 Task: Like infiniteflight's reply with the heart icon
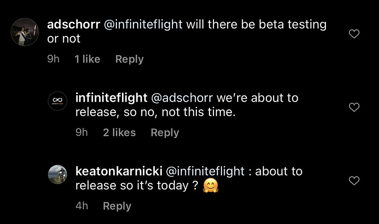click(x=354, y=107)
